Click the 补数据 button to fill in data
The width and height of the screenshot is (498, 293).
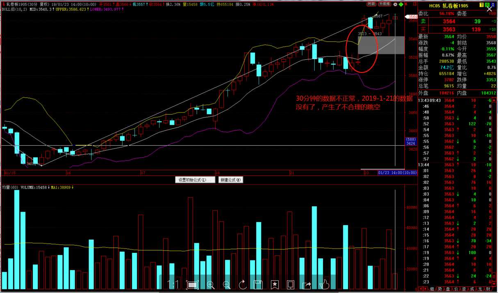384,4
